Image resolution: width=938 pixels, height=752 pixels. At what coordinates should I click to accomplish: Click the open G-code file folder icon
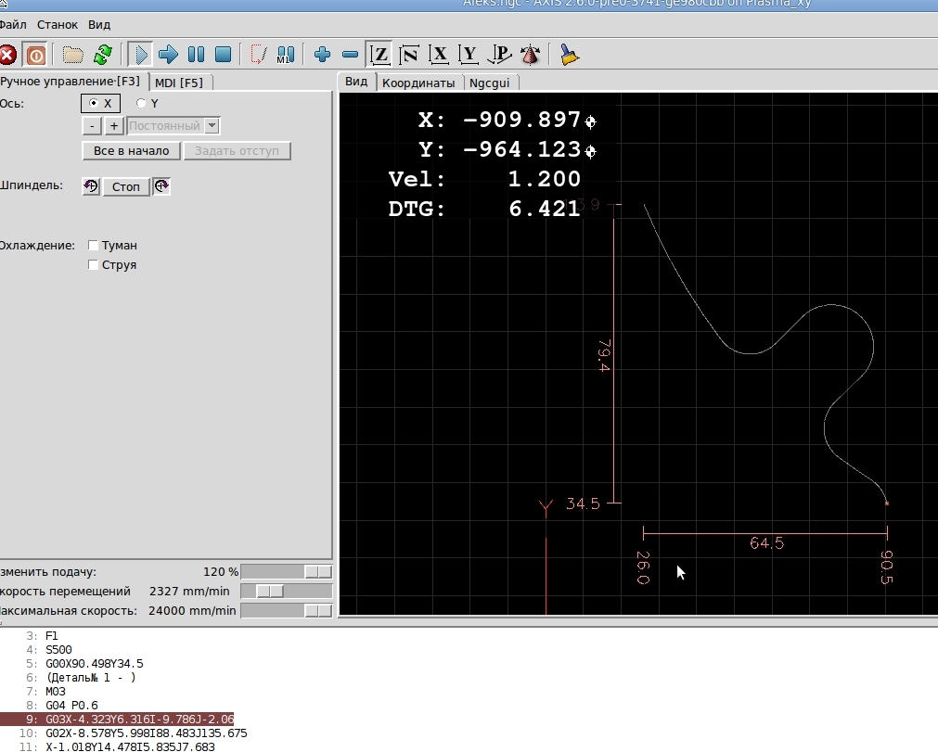point(72,55)
